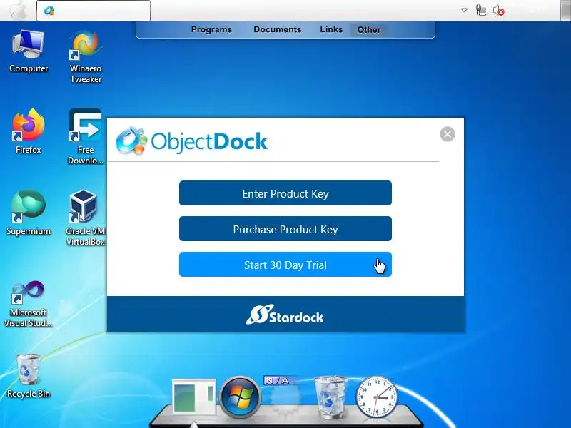Viewport: 571px width, 428px height.
Task: Select the desktop Recycle Bin icon
Action: coord(29,376)
